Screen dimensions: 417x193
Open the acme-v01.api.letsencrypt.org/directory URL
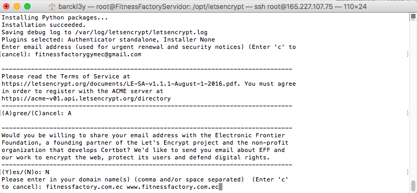point(86,99)
